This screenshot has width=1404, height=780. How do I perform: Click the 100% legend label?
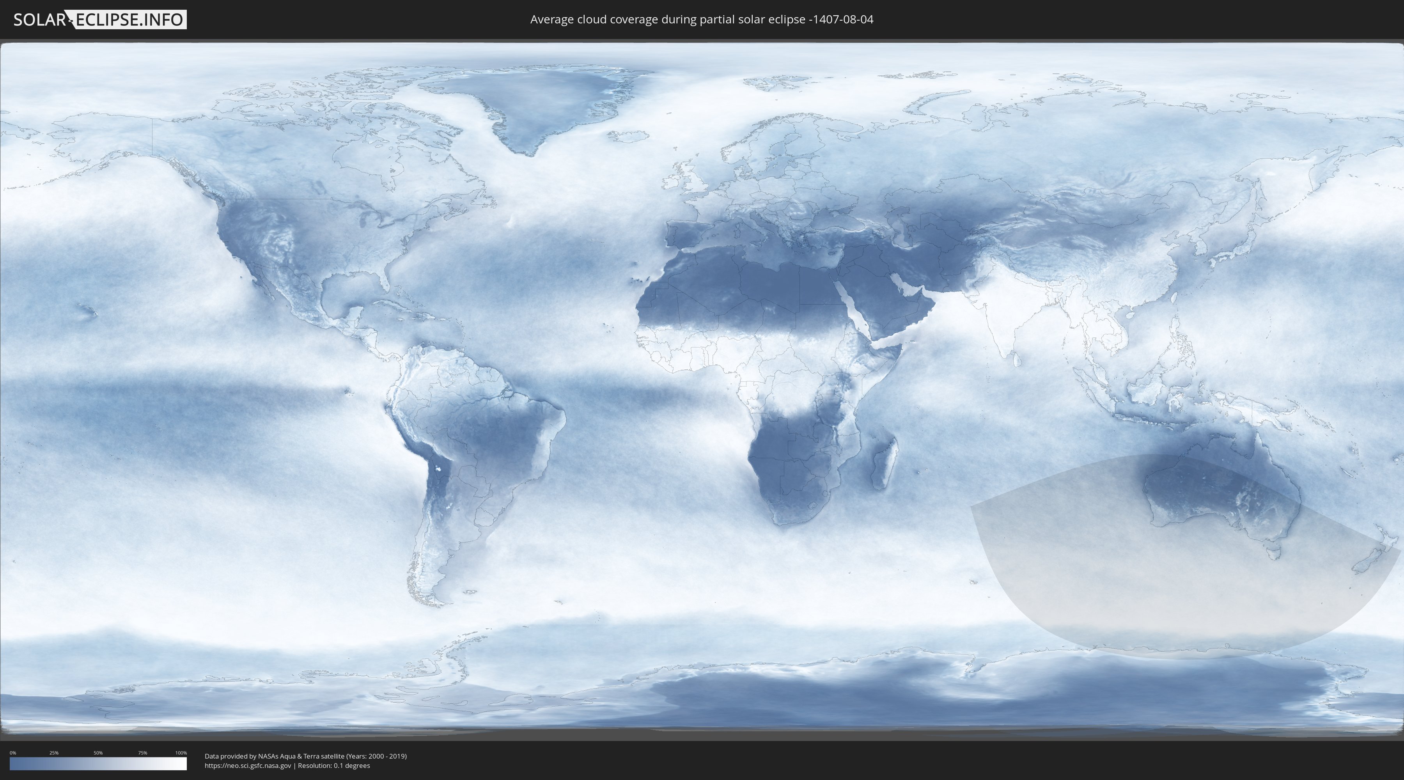coord(181,753)
